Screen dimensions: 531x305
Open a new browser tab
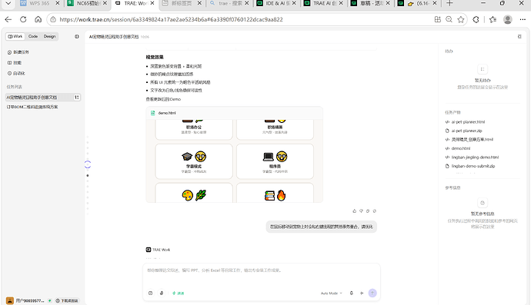tap(449, 3)
